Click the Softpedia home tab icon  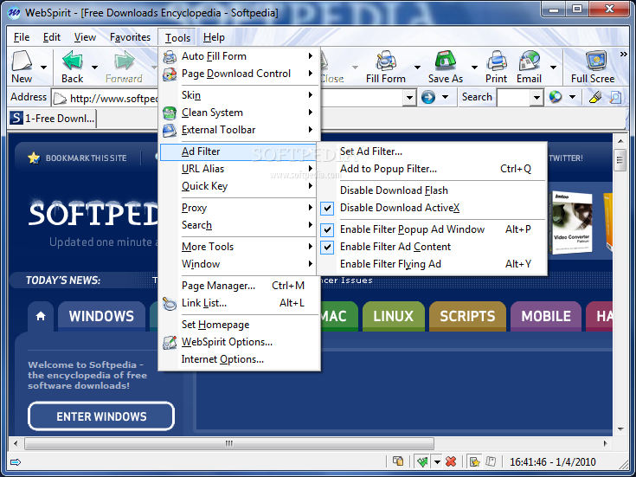[41, 316]
